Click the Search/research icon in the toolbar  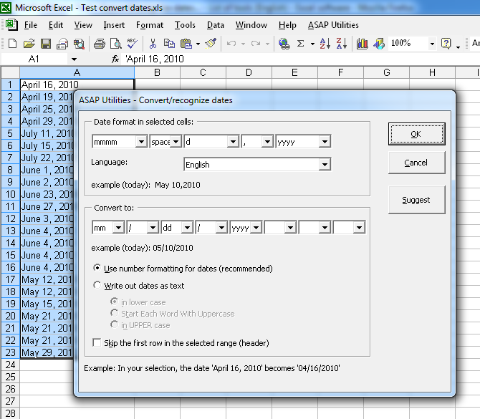pyautogui.click(x=79, y=44)
